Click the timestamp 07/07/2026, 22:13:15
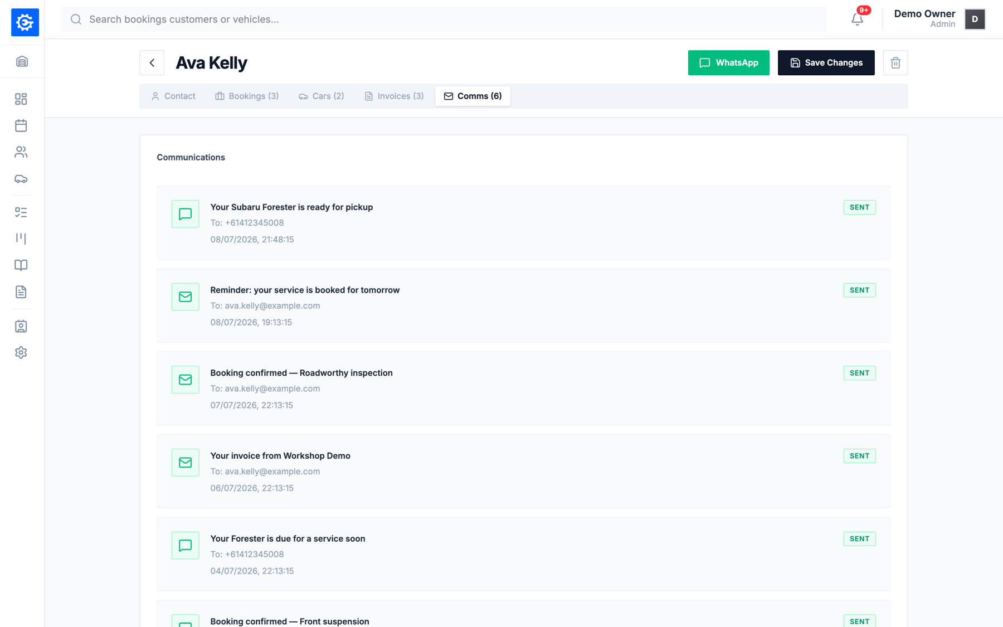This screenshot has height=627, width=1003. click(x=252, y=405)
